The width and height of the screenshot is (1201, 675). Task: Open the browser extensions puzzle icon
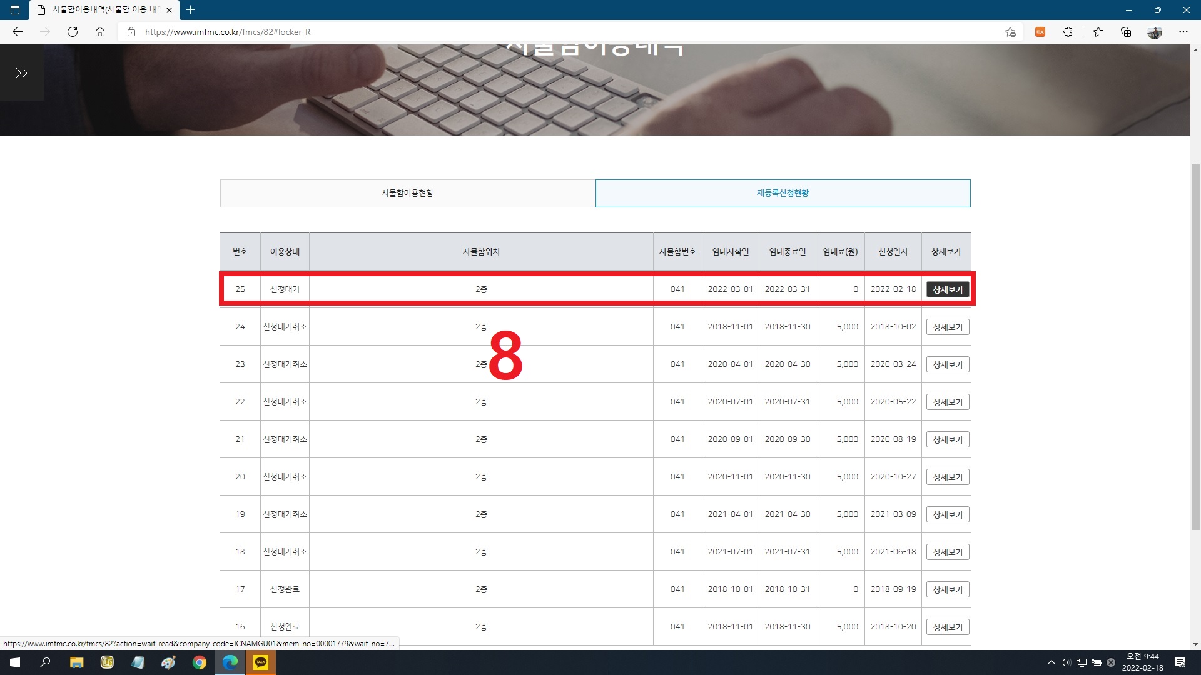pyautogui.click(x=1068, y=32)
